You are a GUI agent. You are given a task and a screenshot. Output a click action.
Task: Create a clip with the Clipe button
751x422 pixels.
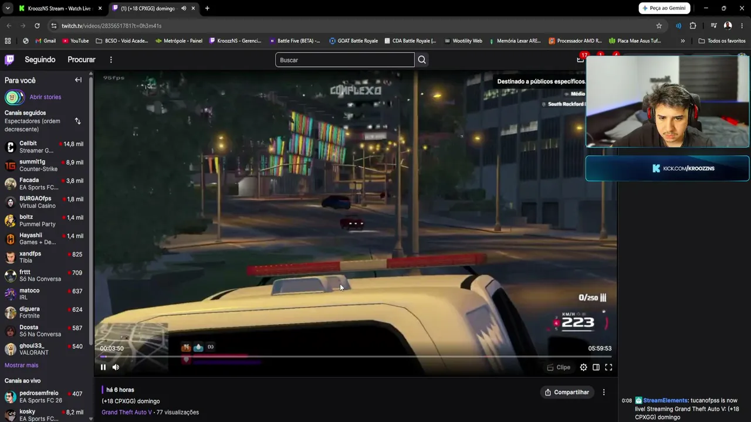(559, 367)
